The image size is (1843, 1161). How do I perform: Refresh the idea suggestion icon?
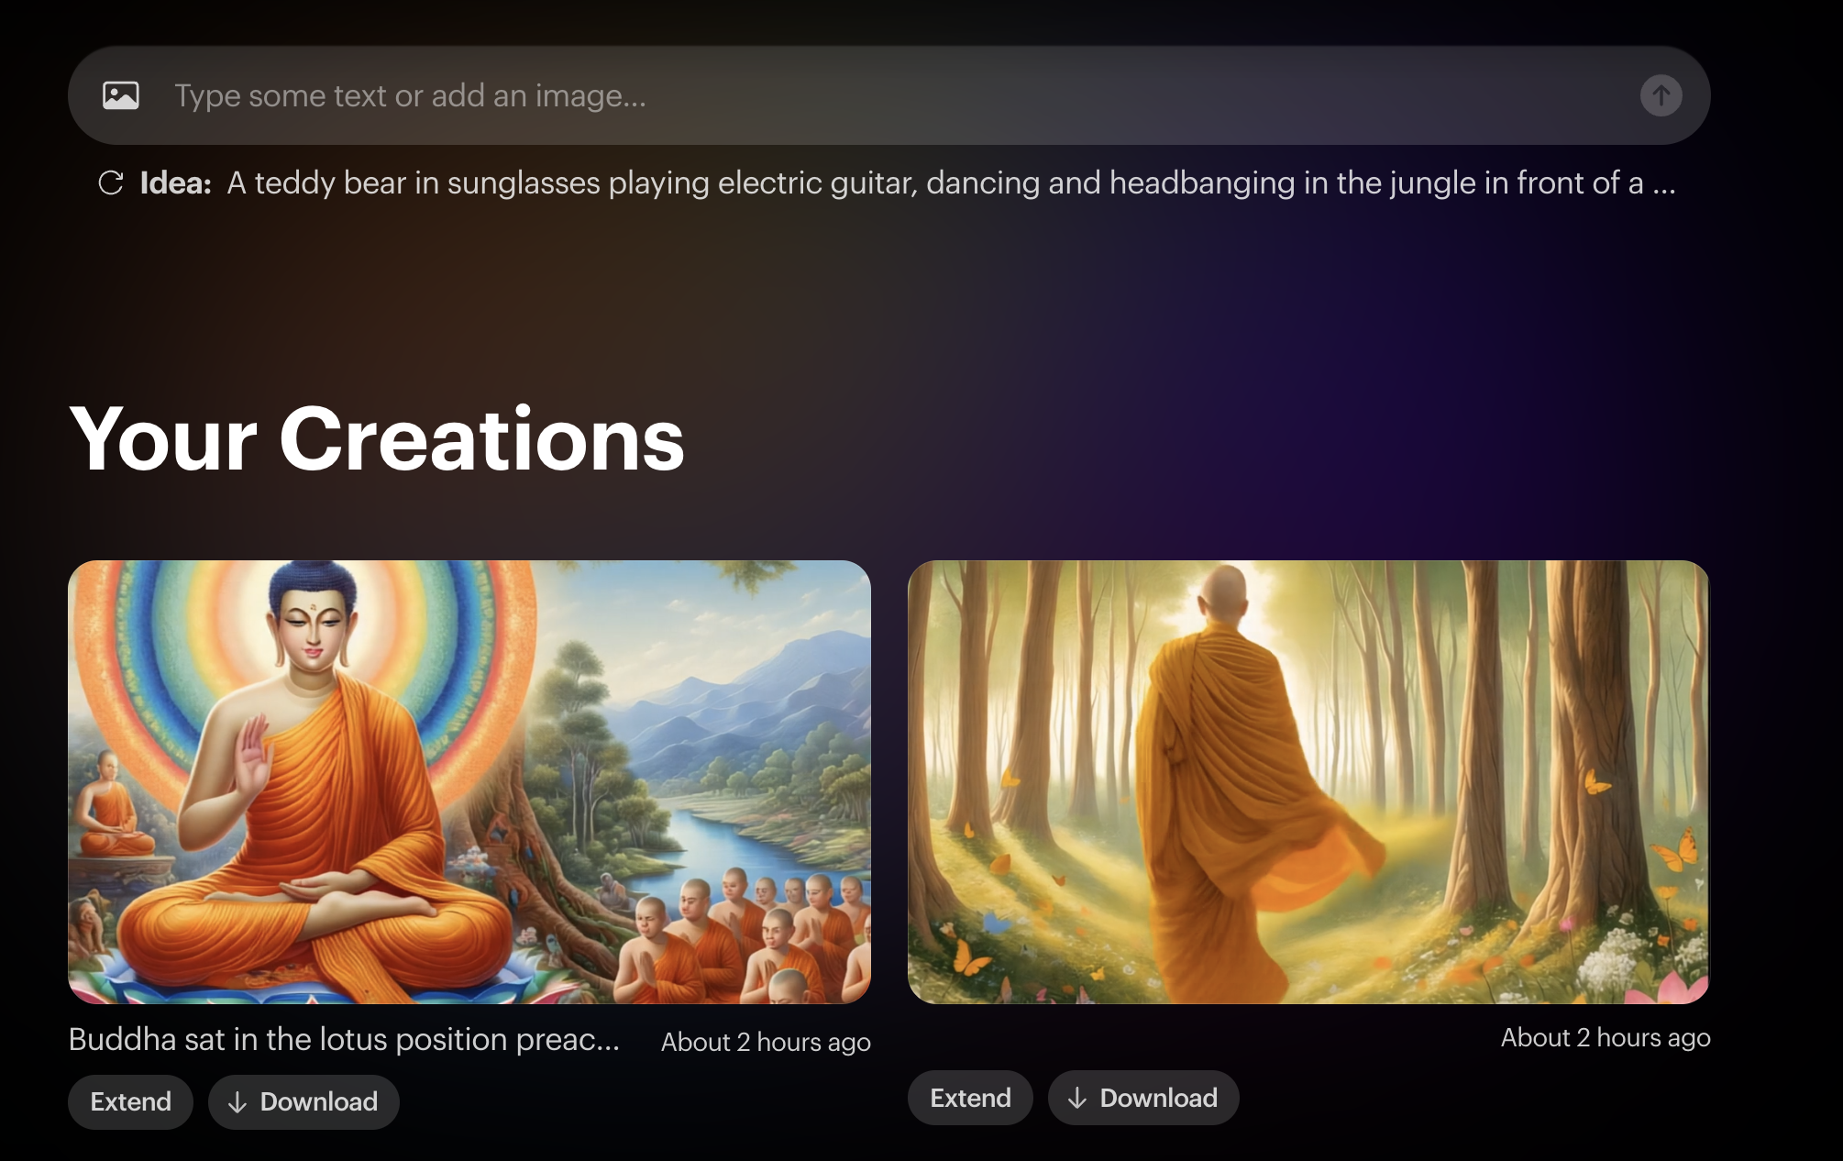pyautogui.click(x=111, y=182)
